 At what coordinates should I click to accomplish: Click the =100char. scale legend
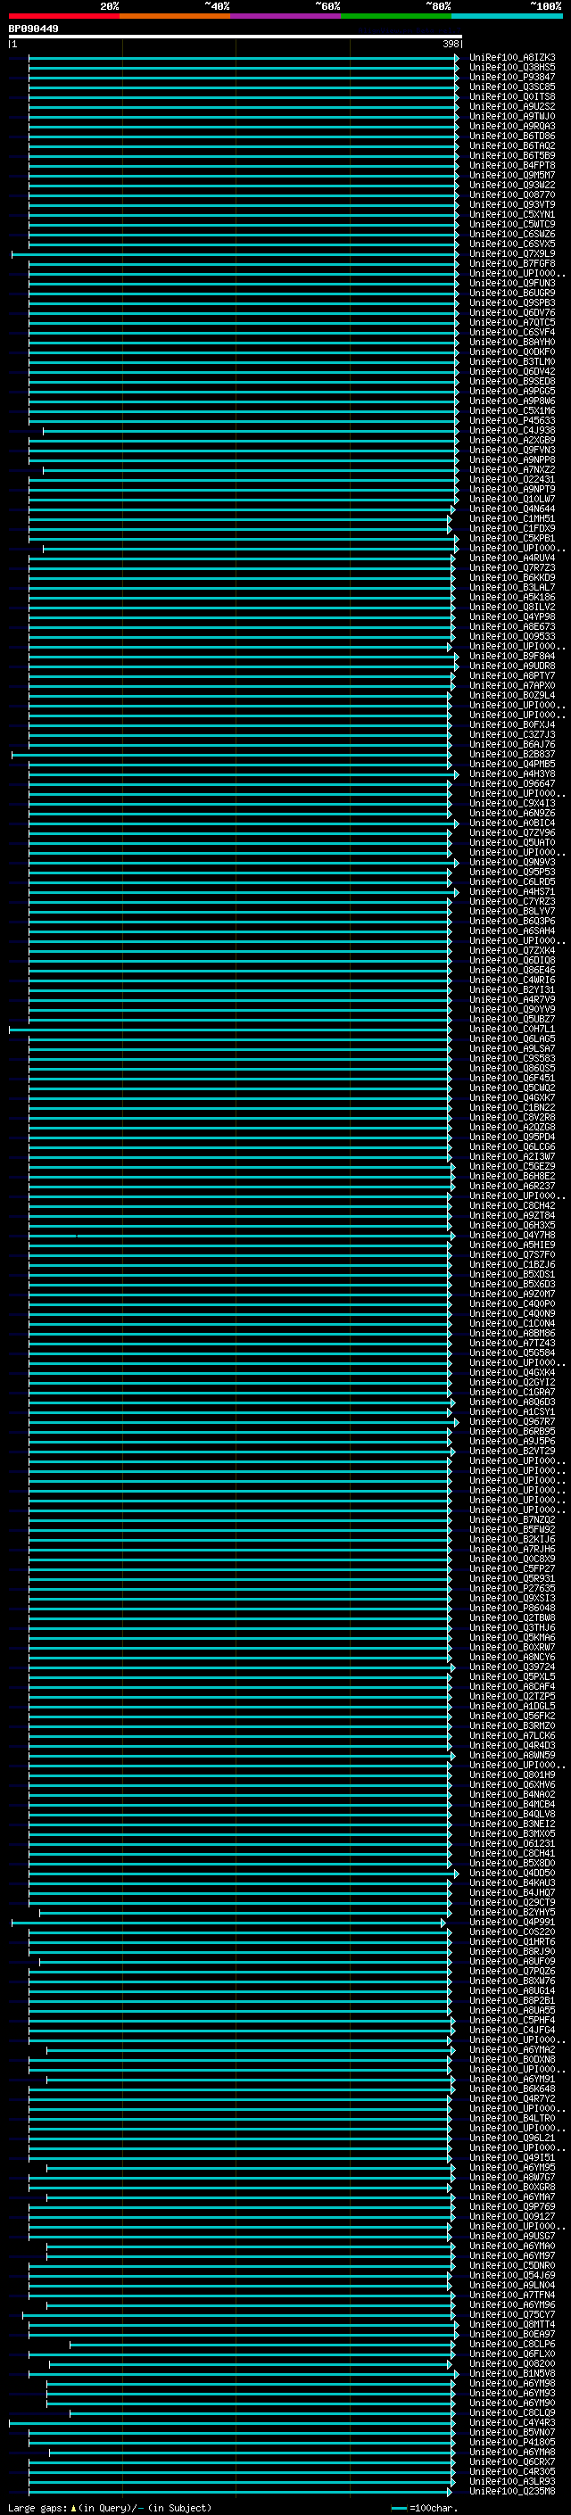pyautogui.click(x=424, y=2508)
